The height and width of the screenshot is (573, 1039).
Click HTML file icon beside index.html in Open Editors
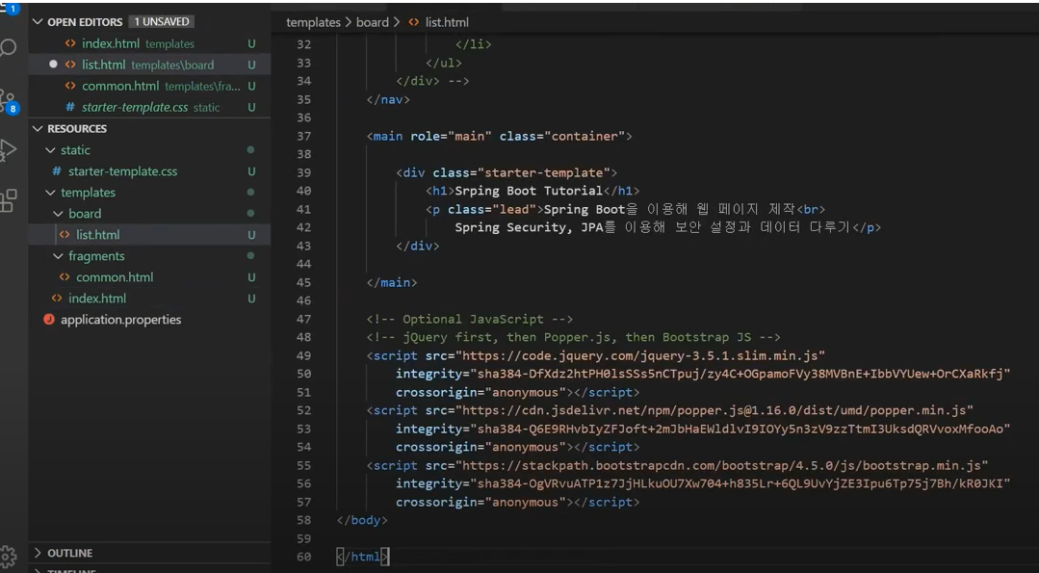click(x=70, y=43)
